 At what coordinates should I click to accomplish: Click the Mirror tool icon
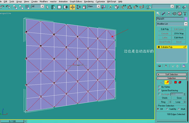tap(178, 7)
